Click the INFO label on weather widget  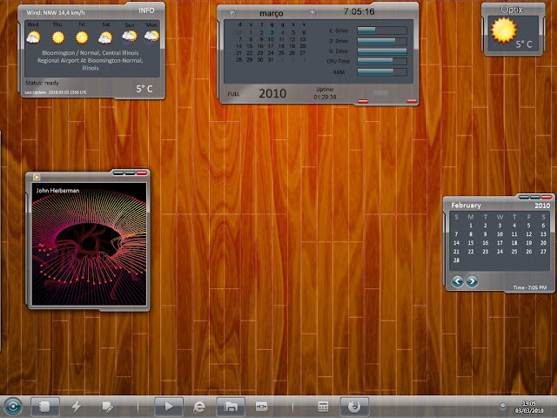point(146,10)
